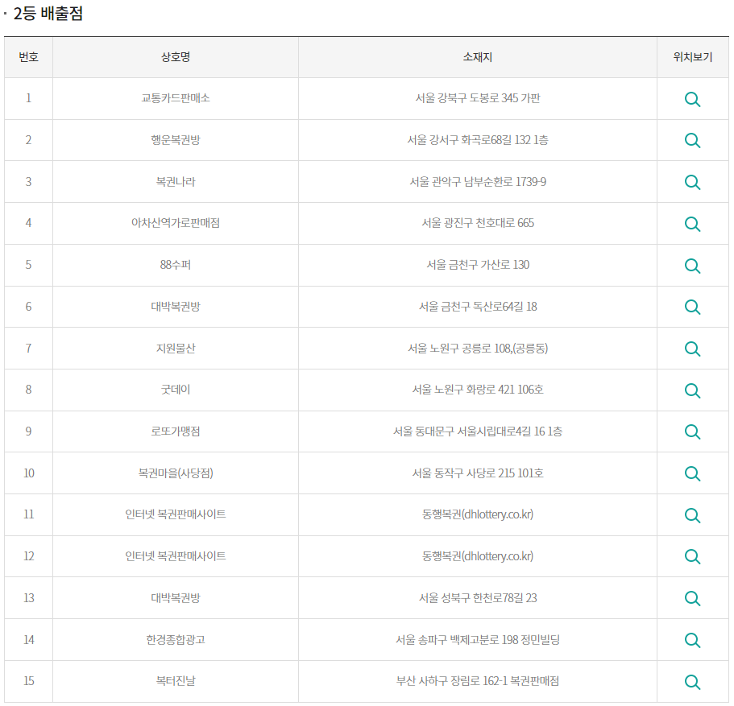Image resolution: width=734 pixels, height=706 pixels.
Task: Click the 위치보기 column header
Action: click(693, 57)
